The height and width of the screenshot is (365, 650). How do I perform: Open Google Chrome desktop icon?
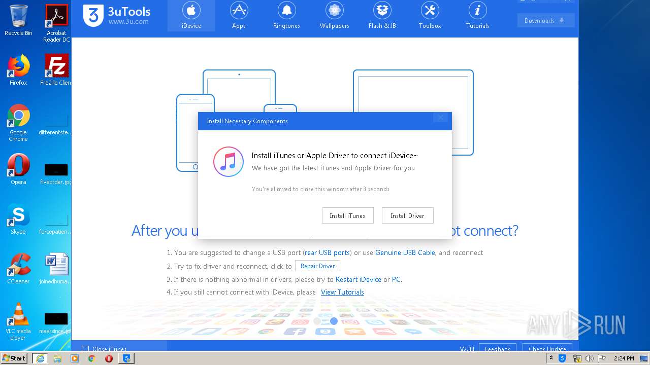coord(18,123)
